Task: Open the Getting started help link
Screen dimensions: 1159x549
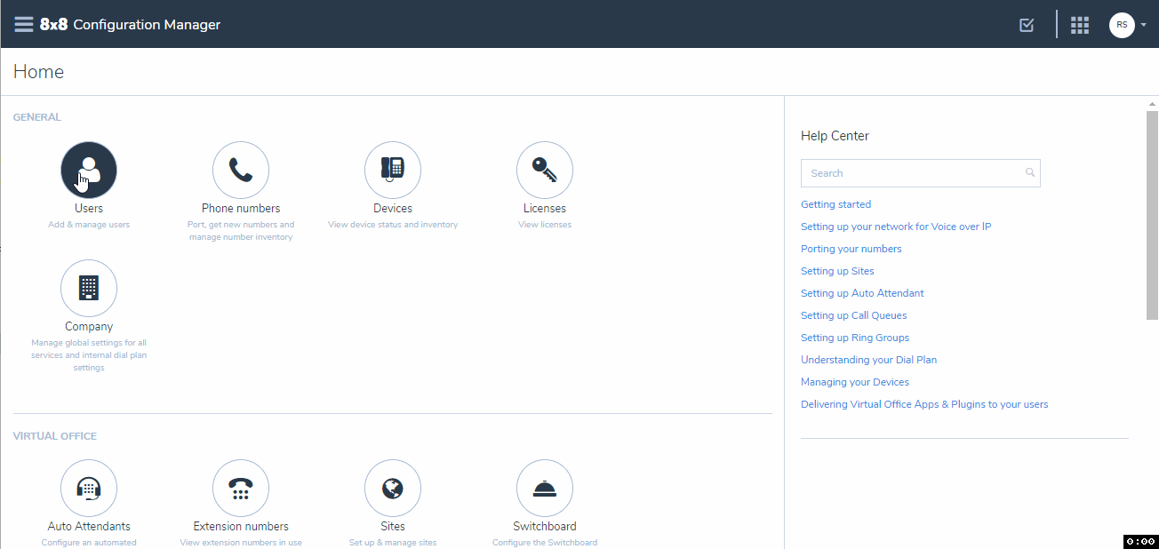Action: 835,204
